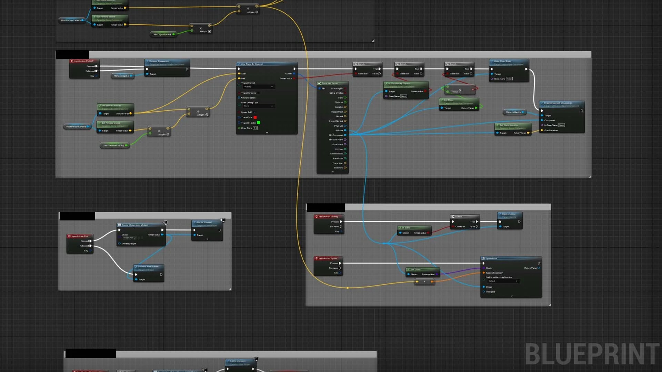Click the Impact Point output pin
This screenshot has width=662, height=372.
(345, 112)
